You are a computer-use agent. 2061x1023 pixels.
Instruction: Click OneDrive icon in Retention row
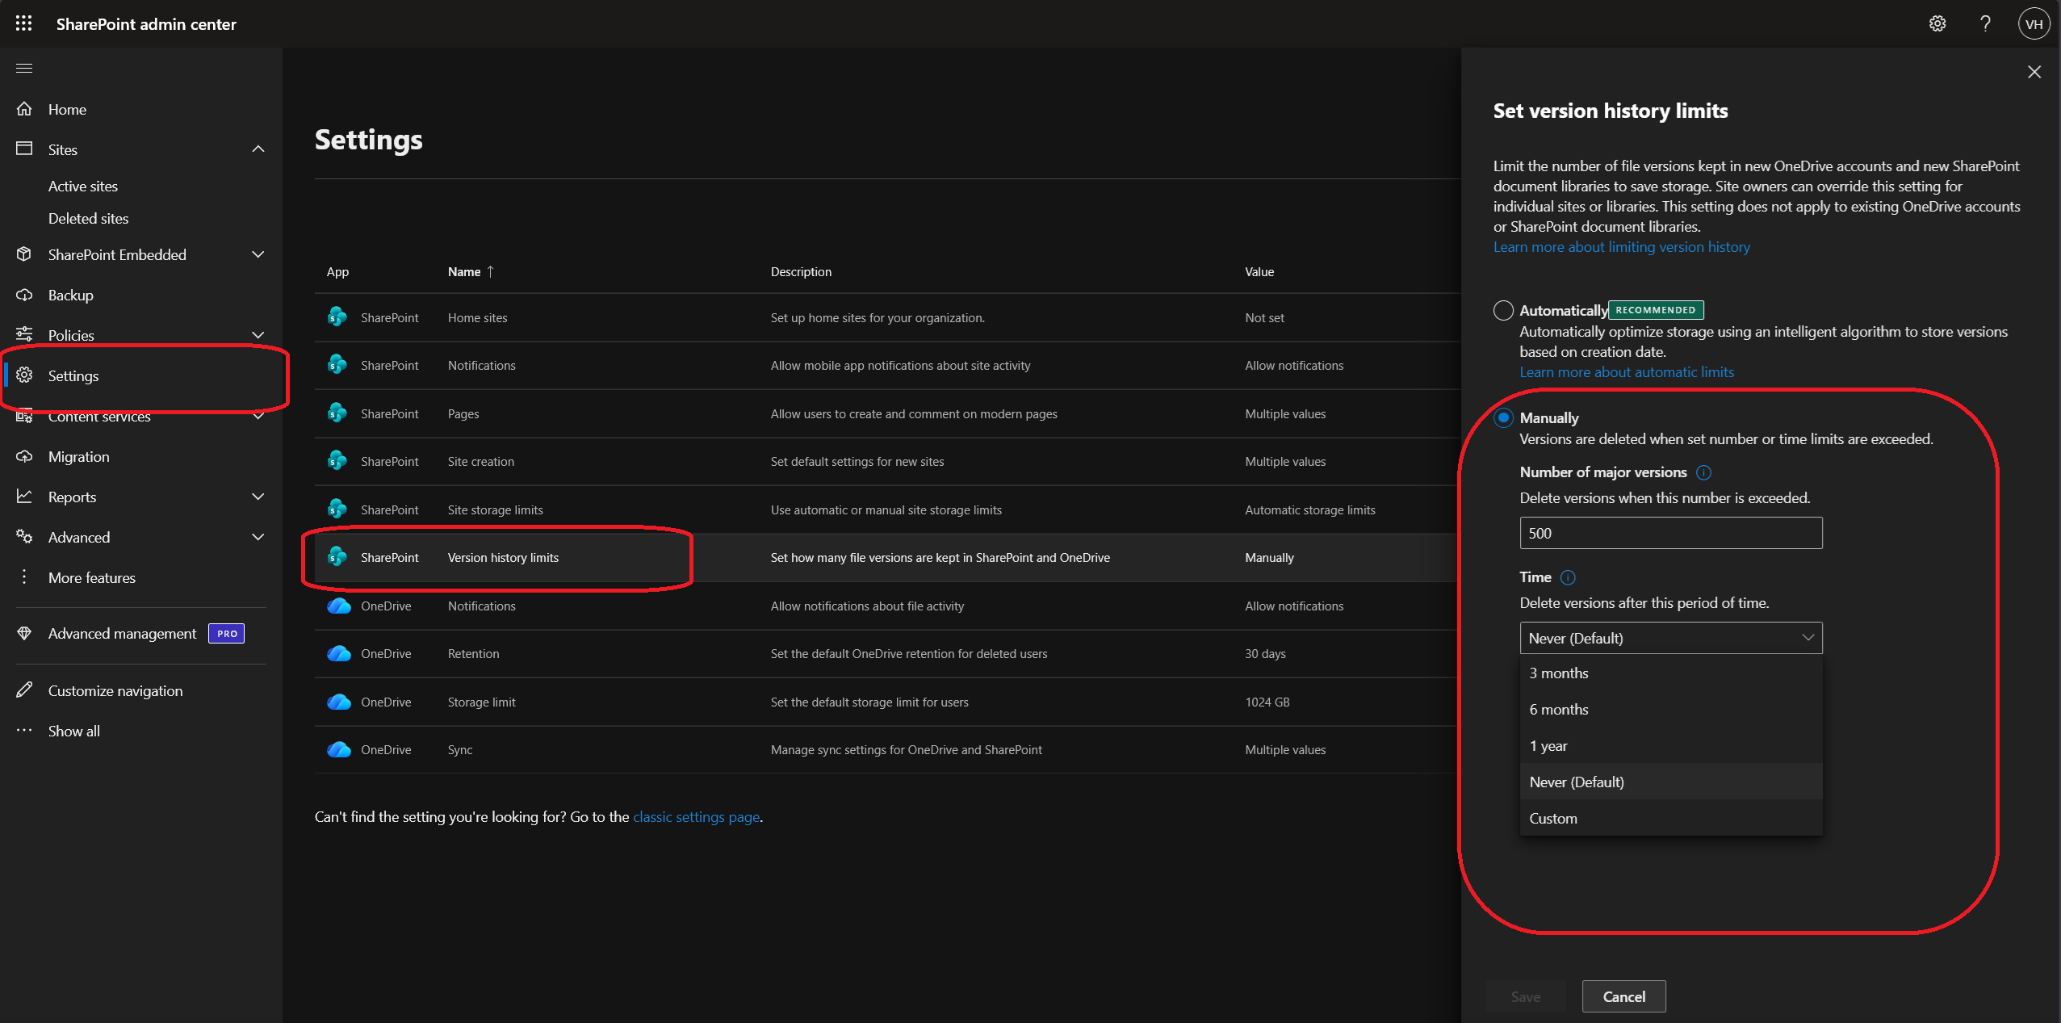click(339, 653)
